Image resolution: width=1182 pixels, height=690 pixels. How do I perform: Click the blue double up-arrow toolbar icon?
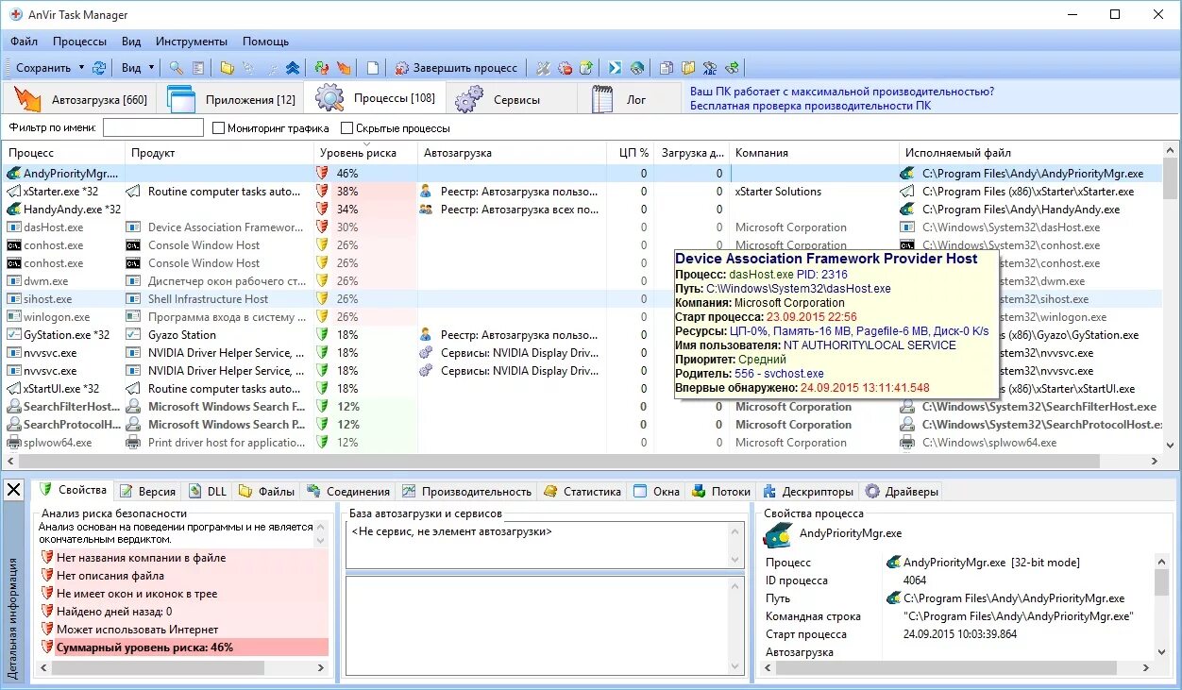[293, 68]
